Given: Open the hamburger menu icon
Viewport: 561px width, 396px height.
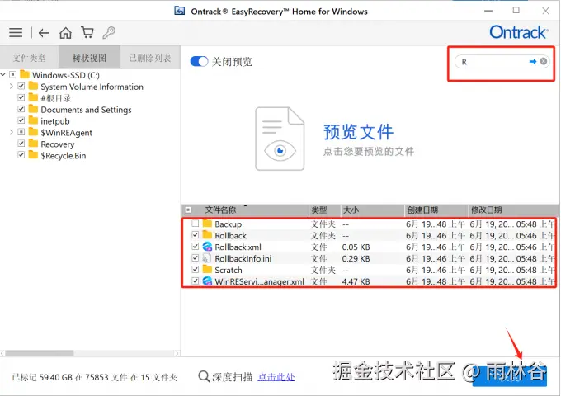Looking at the screenshot, I should pos(16,33).
